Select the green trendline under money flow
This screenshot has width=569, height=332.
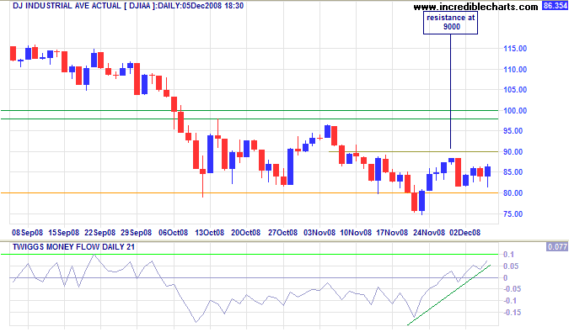(x=449, y=295)
